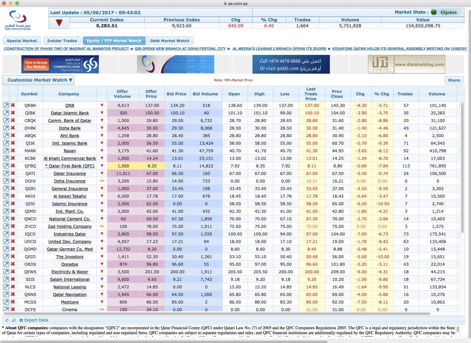The height and width of the screenshot is (343, 471).
Task: Click the QNBFS phone number banner ad
Action: (291, 64)
